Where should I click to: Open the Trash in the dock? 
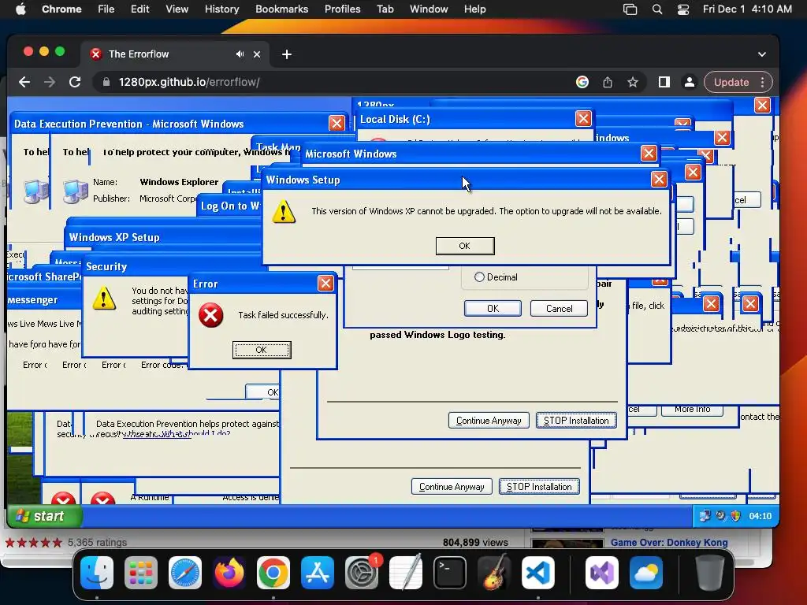pyautogui.click(x=709, y=573)
